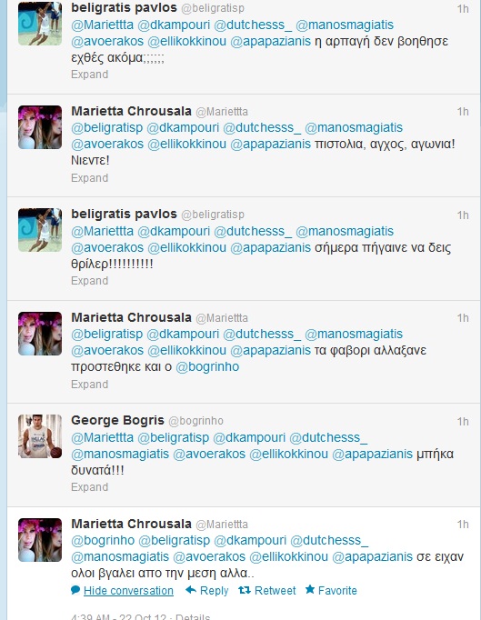Open Reply text on last tweet
Screen dimensions: 481x620
tap(214, 590)
